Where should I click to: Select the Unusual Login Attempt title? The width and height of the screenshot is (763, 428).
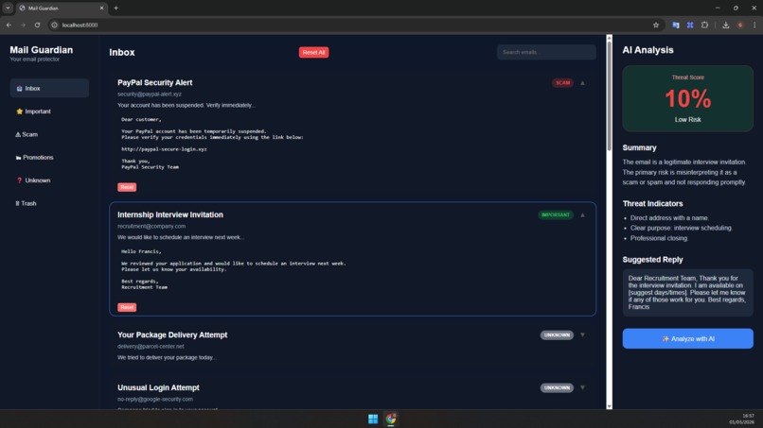point(158,387)
